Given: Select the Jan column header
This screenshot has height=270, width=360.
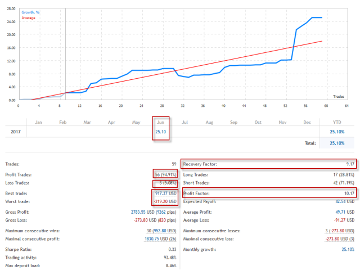Looking at the screenshot, I should [x=39, y=121].
